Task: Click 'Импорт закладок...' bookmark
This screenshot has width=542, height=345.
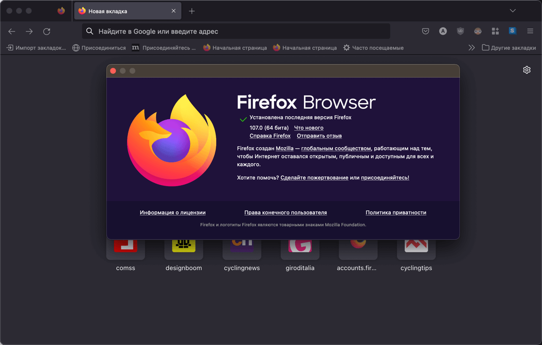Action: click(36, 47)
